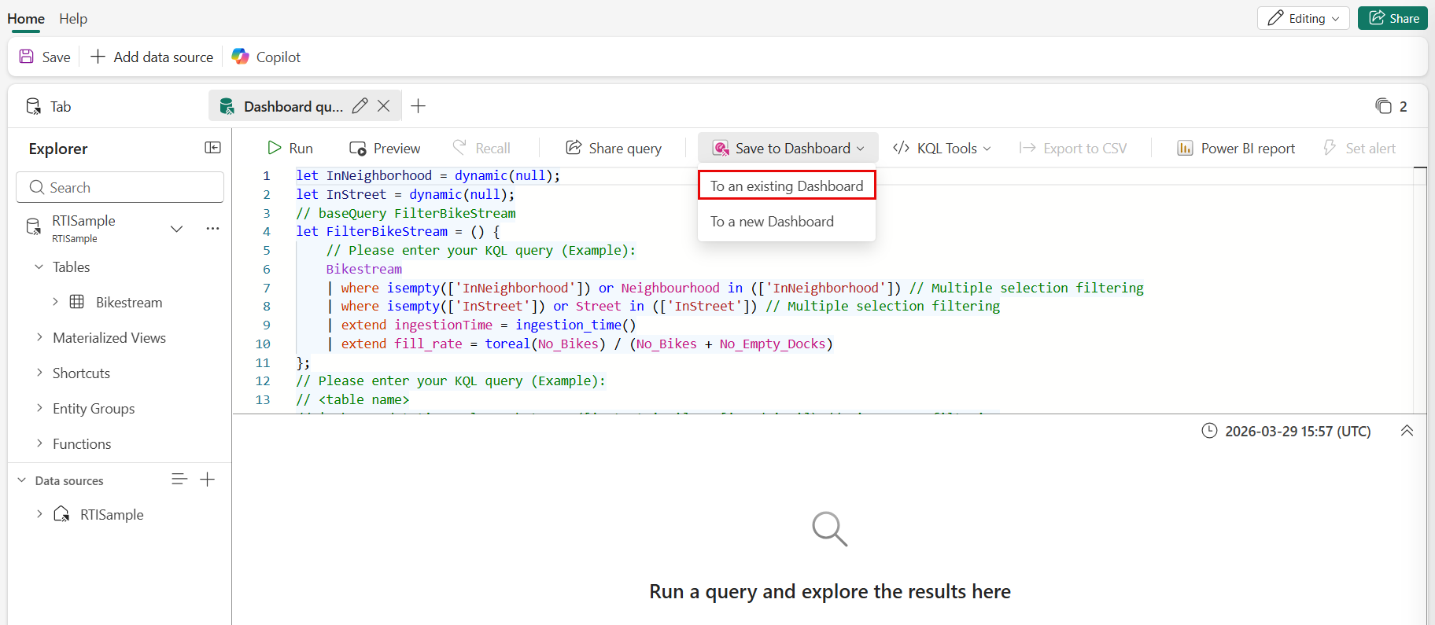Click the Preview icon in toolbar
1435x625 pixels.
pos(358,149)
